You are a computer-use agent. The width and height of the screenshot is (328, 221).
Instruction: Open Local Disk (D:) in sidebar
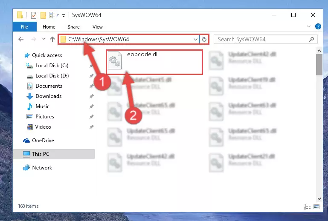point(52,76)
